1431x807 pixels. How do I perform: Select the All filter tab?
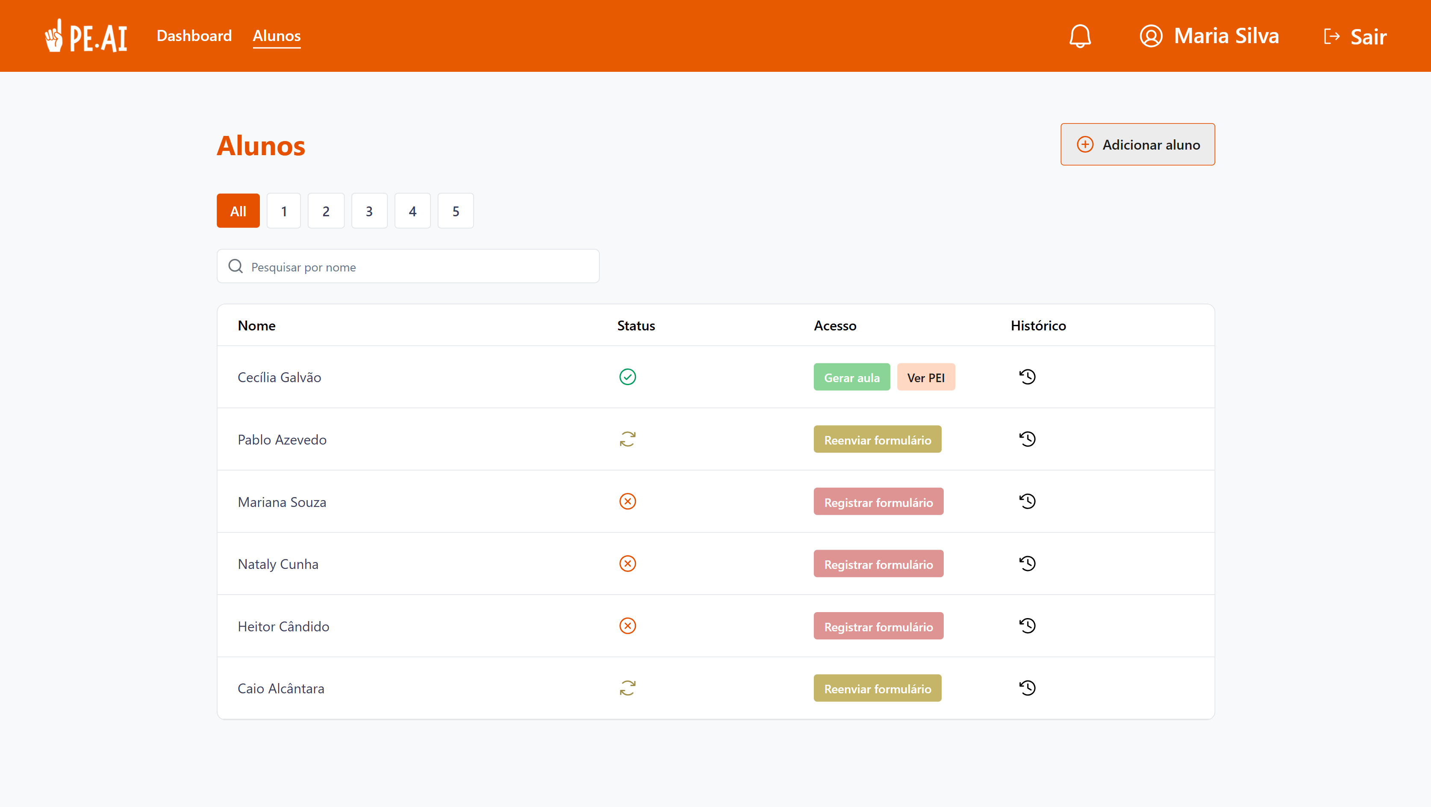pyautogui.click(x=238, y=210)
